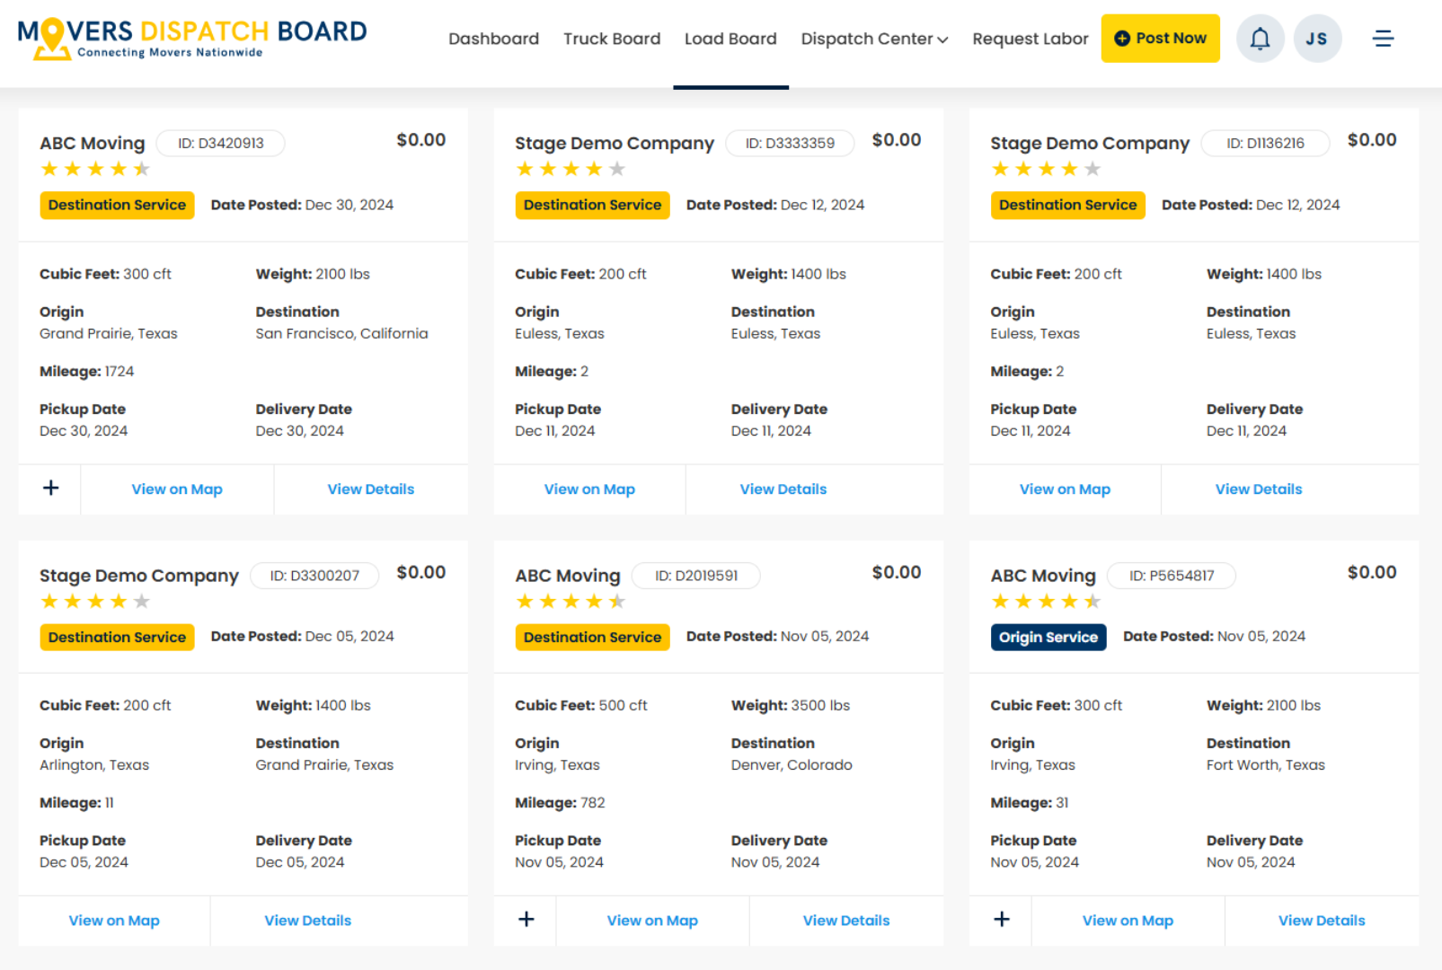Image resolution: width=1442 pixels, height=970 pixels.
Task: Click the Post Now button
Action: [x=1160, y=39]
